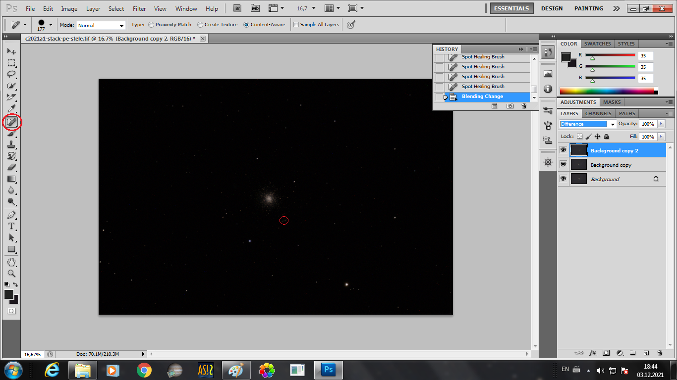Select the Gradient tool
The height and width of the screenshot is (380, 677).
click(11, 179)
